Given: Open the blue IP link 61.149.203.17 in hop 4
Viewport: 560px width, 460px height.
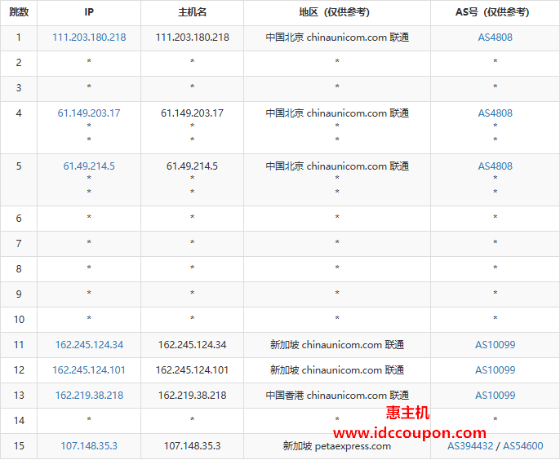Looking at the screenshot, I should click(x=89, y=113).
